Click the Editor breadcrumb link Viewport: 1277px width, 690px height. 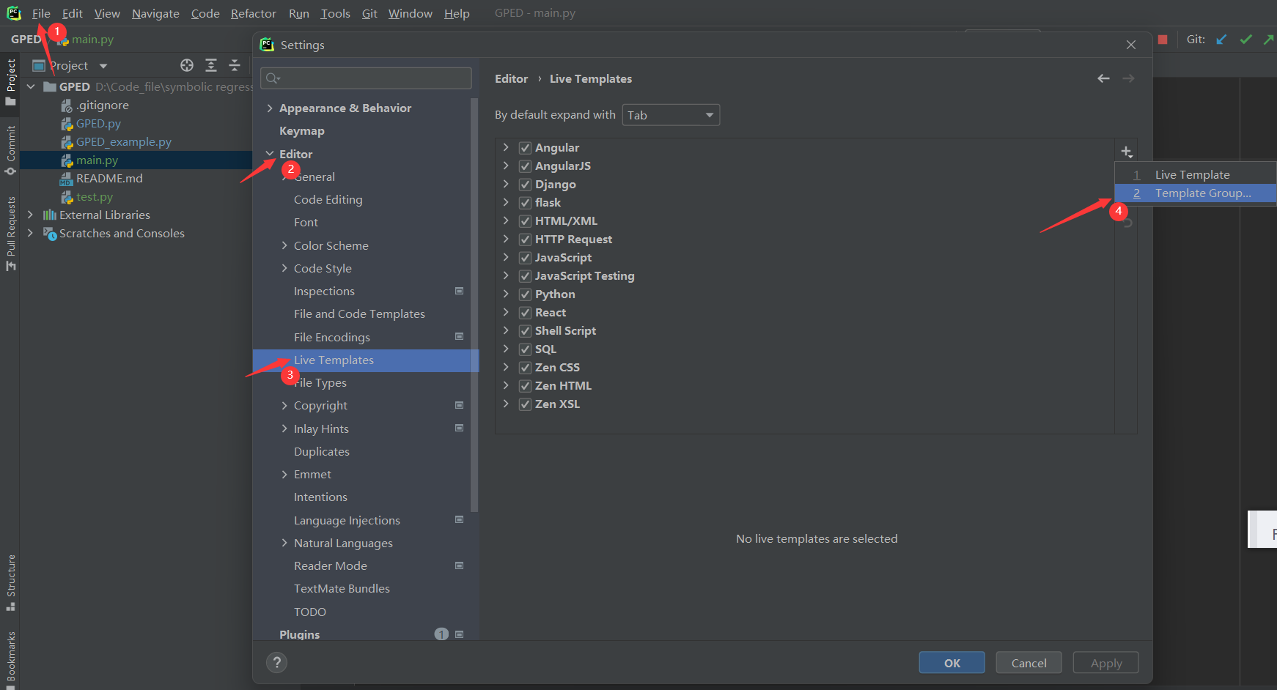[x=511, y=78]
